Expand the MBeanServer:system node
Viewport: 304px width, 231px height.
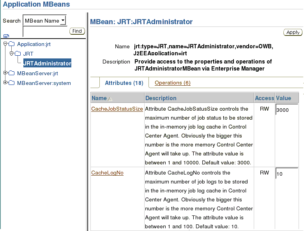(5, 83)
